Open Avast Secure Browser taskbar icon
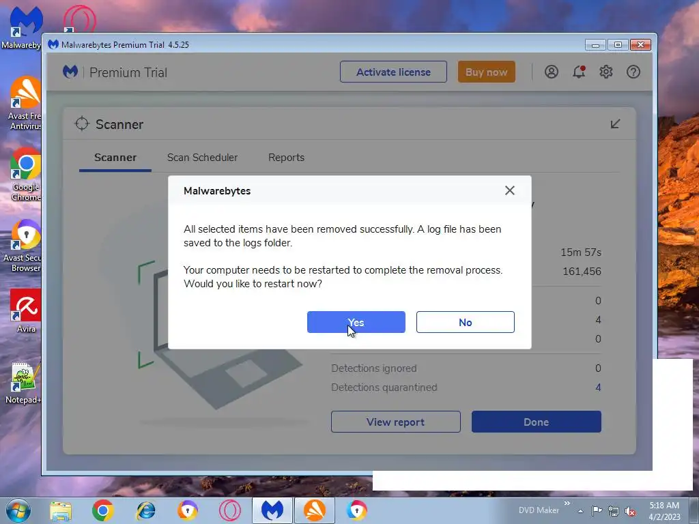699x524 pixels. [187, 510]
